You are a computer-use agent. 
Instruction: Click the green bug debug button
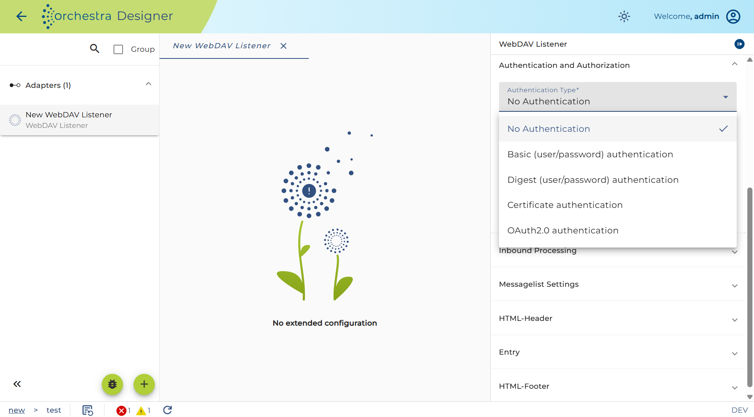click(112, 384)
